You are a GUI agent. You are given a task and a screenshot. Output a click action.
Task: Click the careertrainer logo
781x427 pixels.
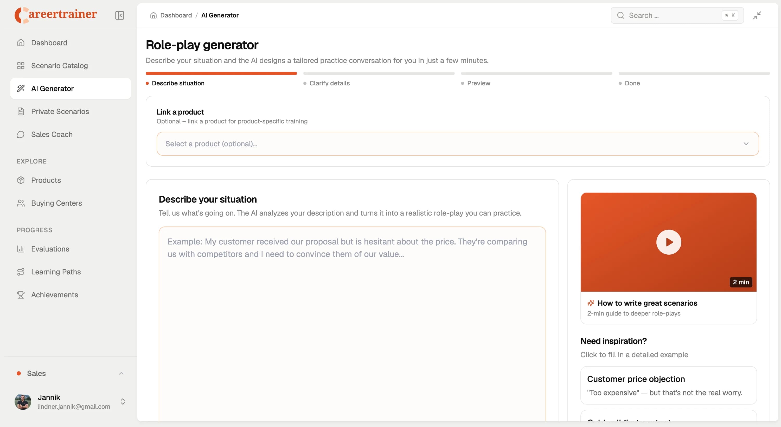56,15
